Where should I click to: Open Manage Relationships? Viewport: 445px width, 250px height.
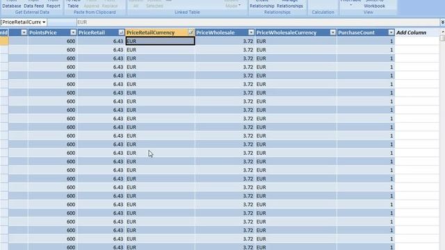[290, 4]
